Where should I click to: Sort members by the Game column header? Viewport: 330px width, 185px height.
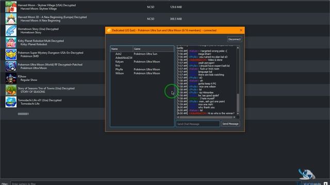[x=154, y=49]
